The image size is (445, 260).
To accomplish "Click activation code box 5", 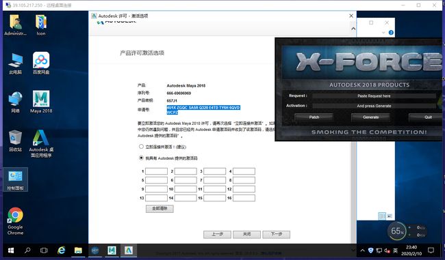I will pyautogui.click(x=156, y=180).
